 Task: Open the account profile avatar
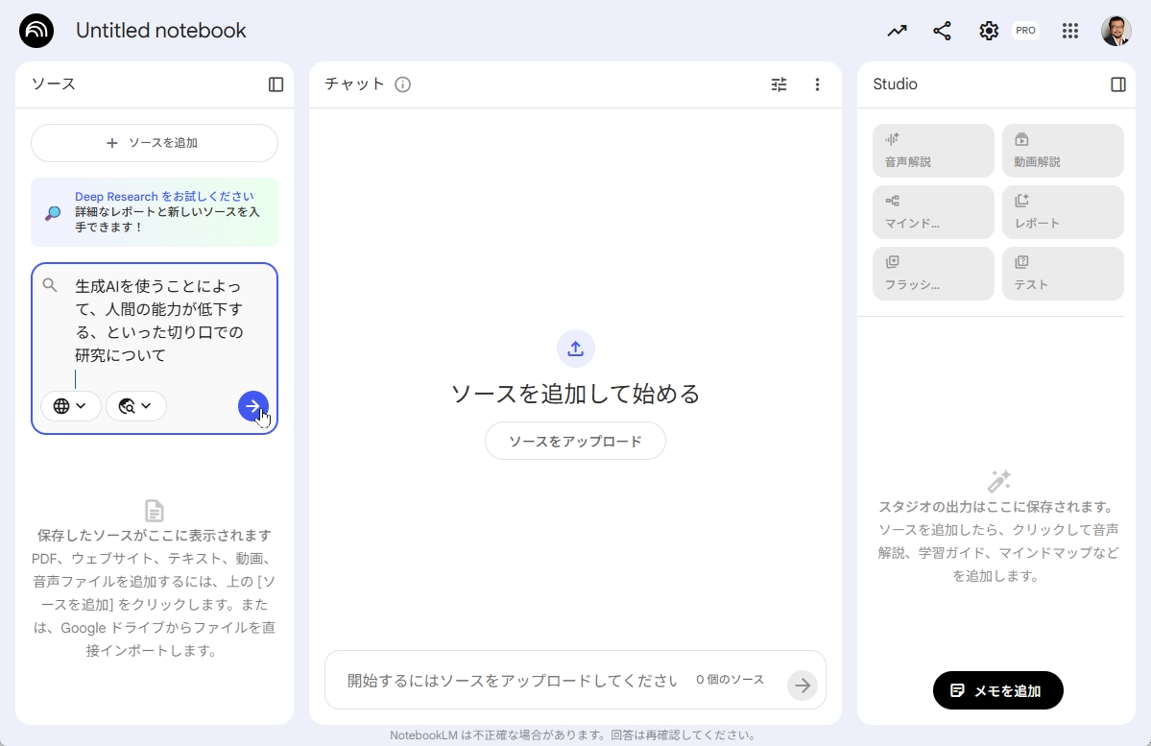(1115, 31)
